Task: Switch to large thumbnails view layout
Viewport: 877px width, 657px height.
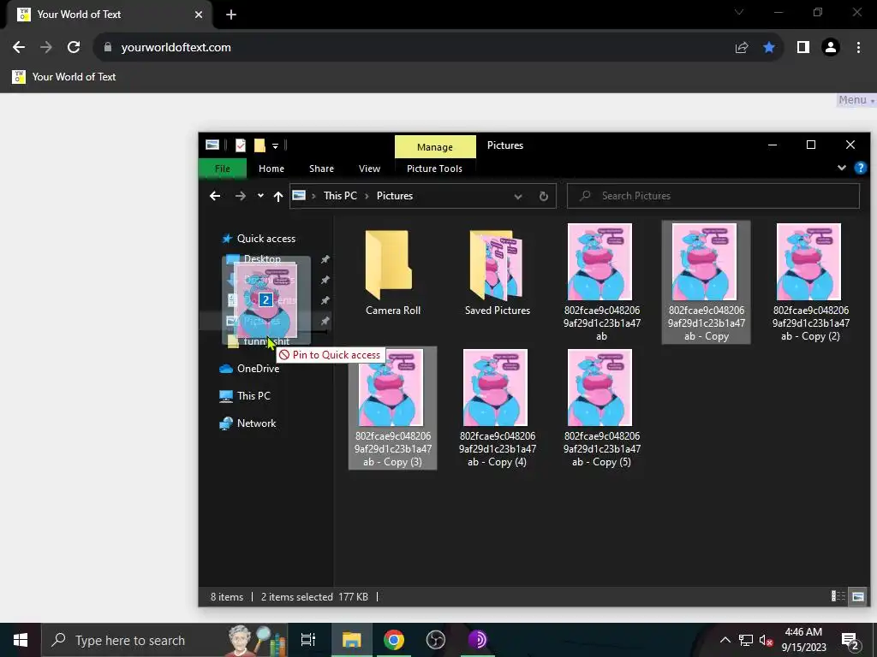Action: click(x=857, y=596)
